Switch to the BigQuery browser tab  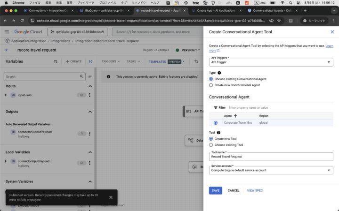tap(104, 10)
